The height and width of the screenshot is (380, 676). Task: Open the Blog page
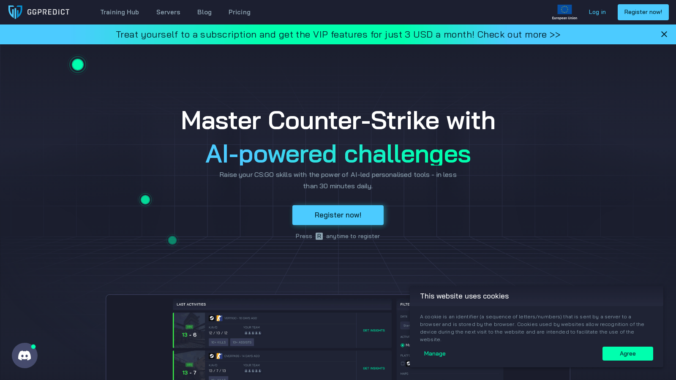(x=204, y=12)
